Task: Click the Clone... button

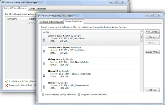Action: coord(152,37)
